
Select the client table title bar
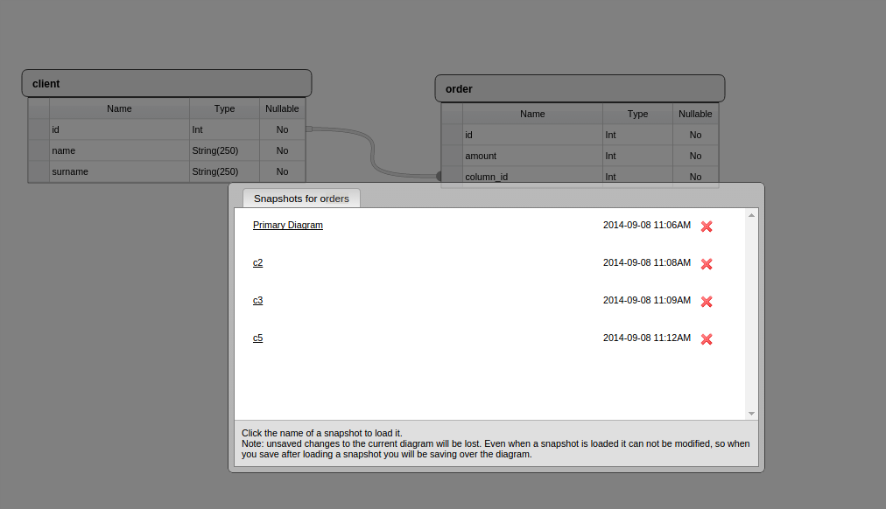(166, 84)
